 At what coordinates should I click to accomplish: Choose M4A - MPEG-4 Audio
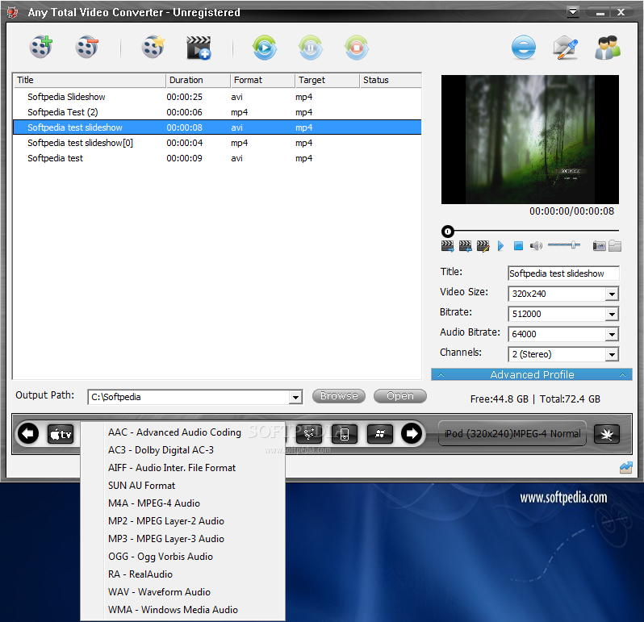coord(182,503)
